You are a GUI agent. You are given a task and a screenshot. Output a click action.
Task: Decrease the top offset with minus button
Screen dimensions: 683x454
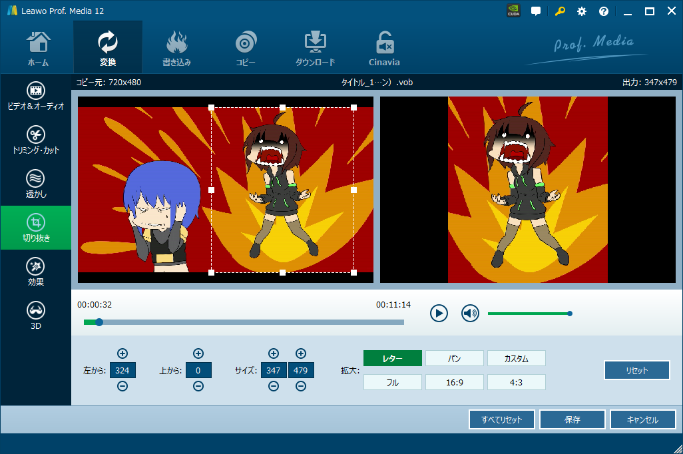coord(198,387)
